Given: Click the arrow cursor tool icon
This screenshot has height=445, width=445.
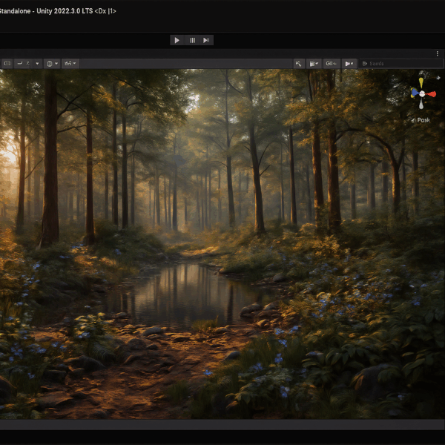Looking at the screenshot, I should [x=299, y=64].
